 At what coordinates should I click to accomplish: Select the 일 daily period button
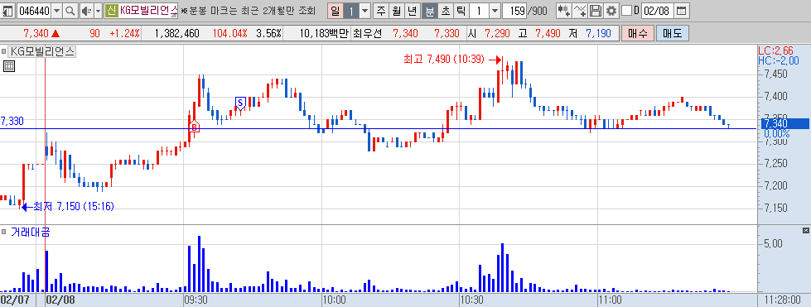(x=336, y=10)
